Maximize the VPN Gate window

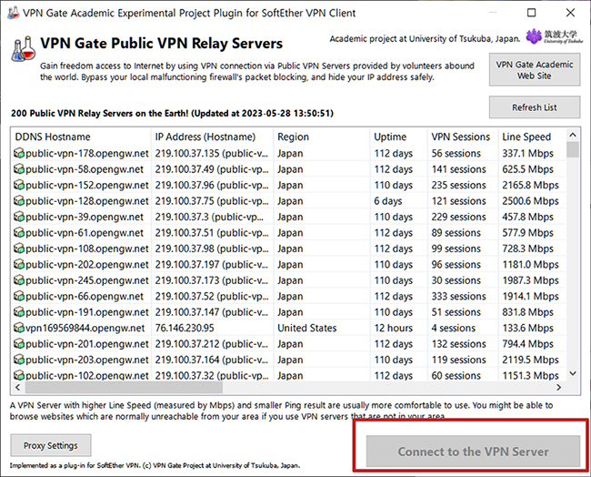[x=532, y=13]
